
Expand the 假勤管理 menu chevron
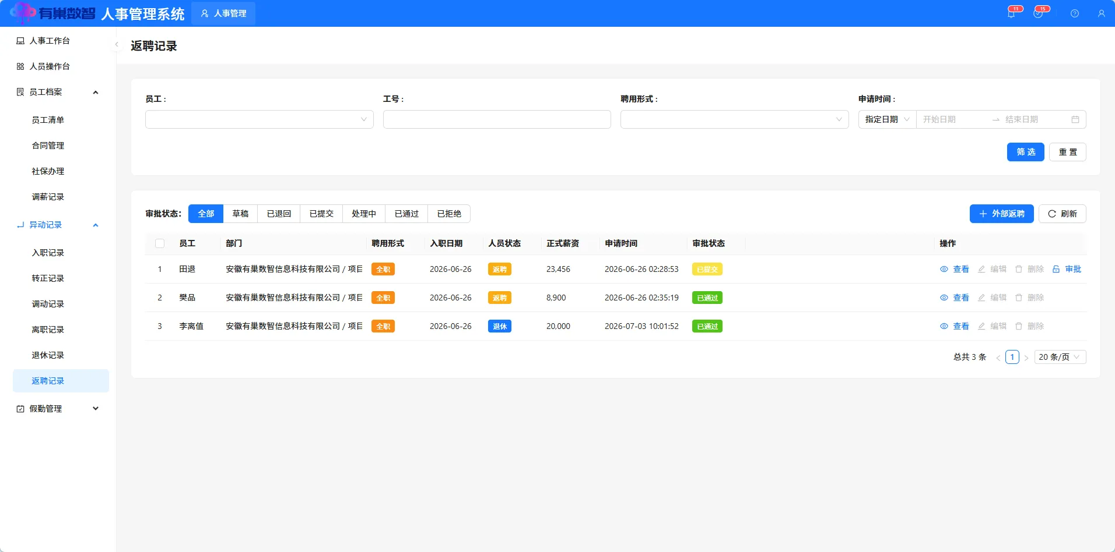tap(96, 409)
